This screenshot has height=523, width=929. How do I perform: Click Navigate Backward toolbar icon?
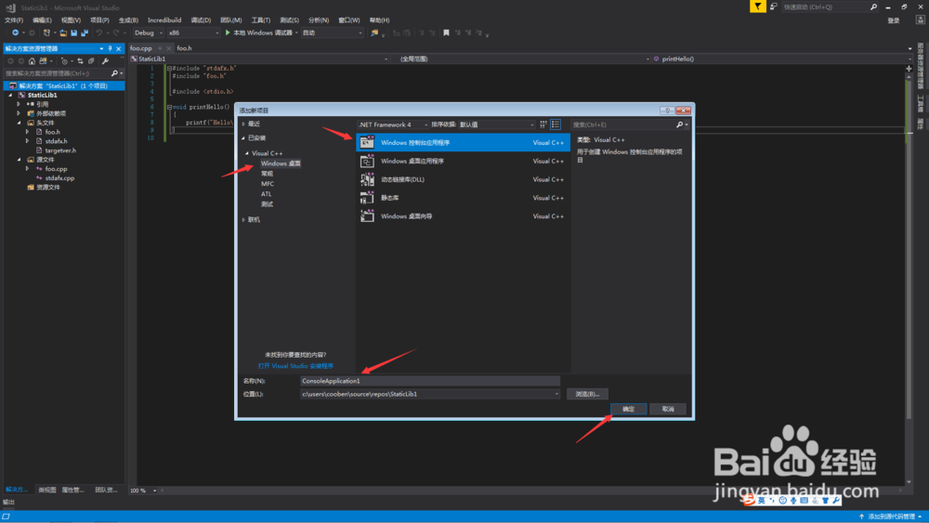point(15,33)
